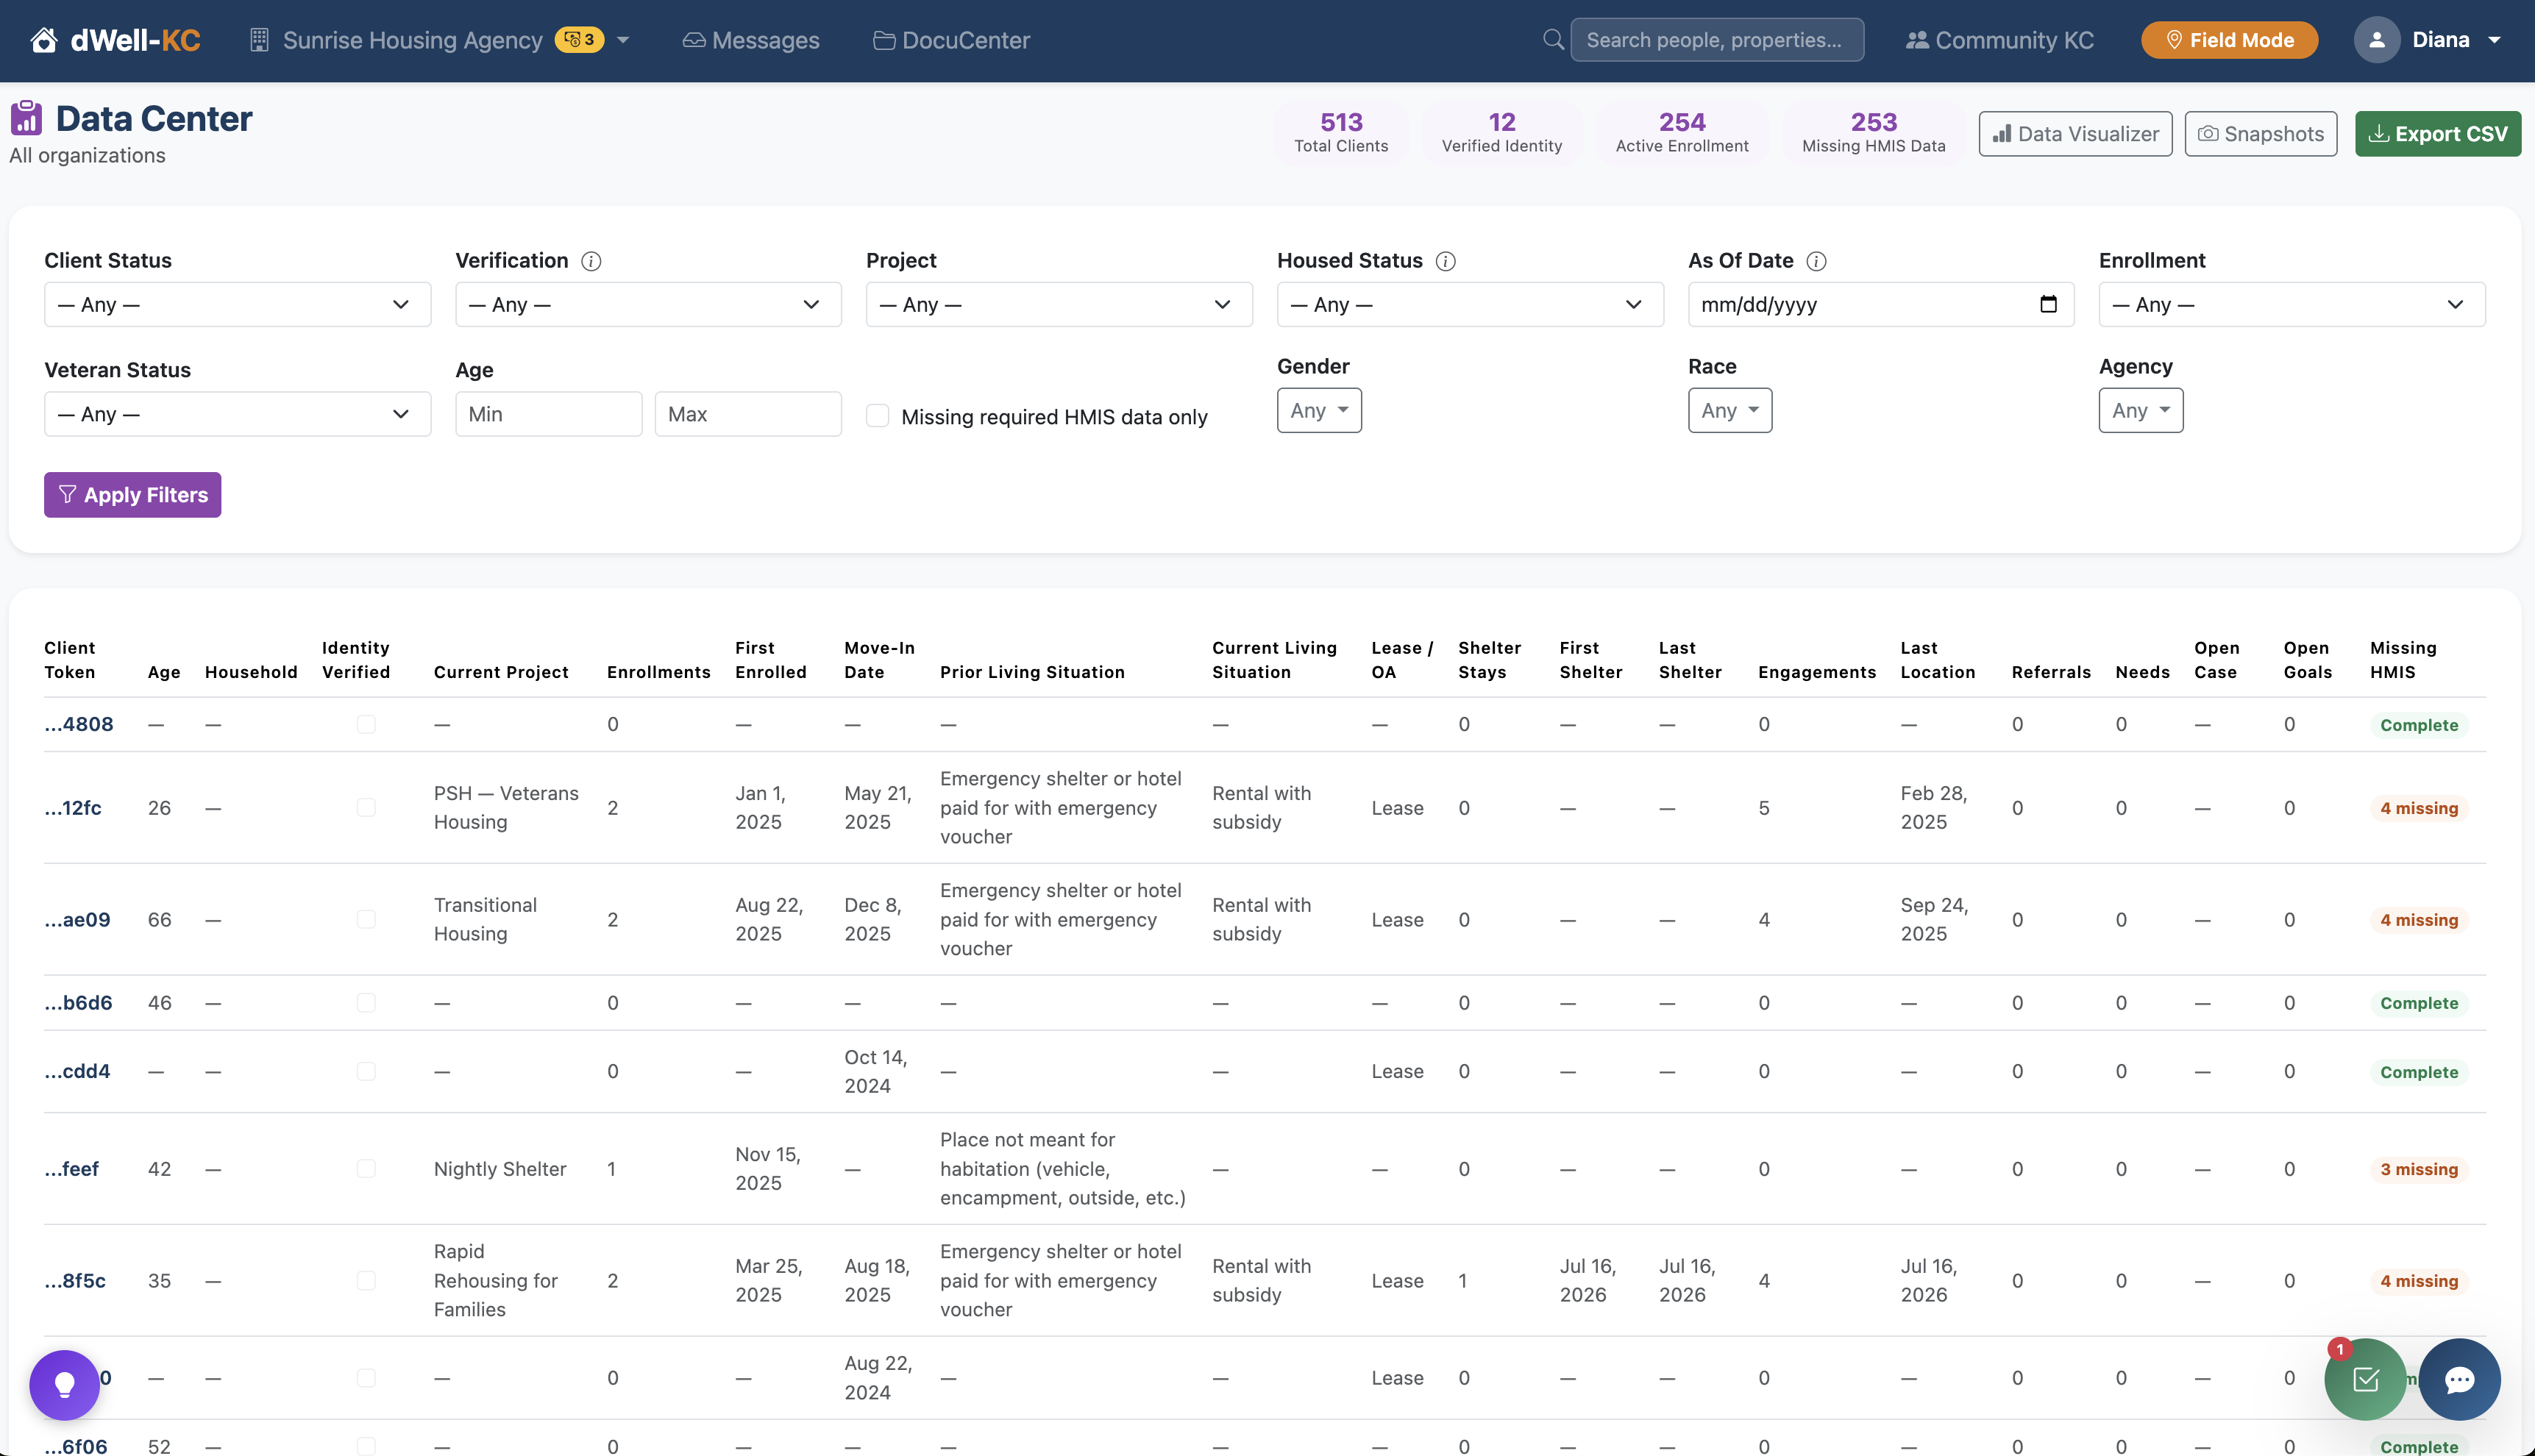Open Messages in the top navigation
The image size is (2535, 1456).
751,40
